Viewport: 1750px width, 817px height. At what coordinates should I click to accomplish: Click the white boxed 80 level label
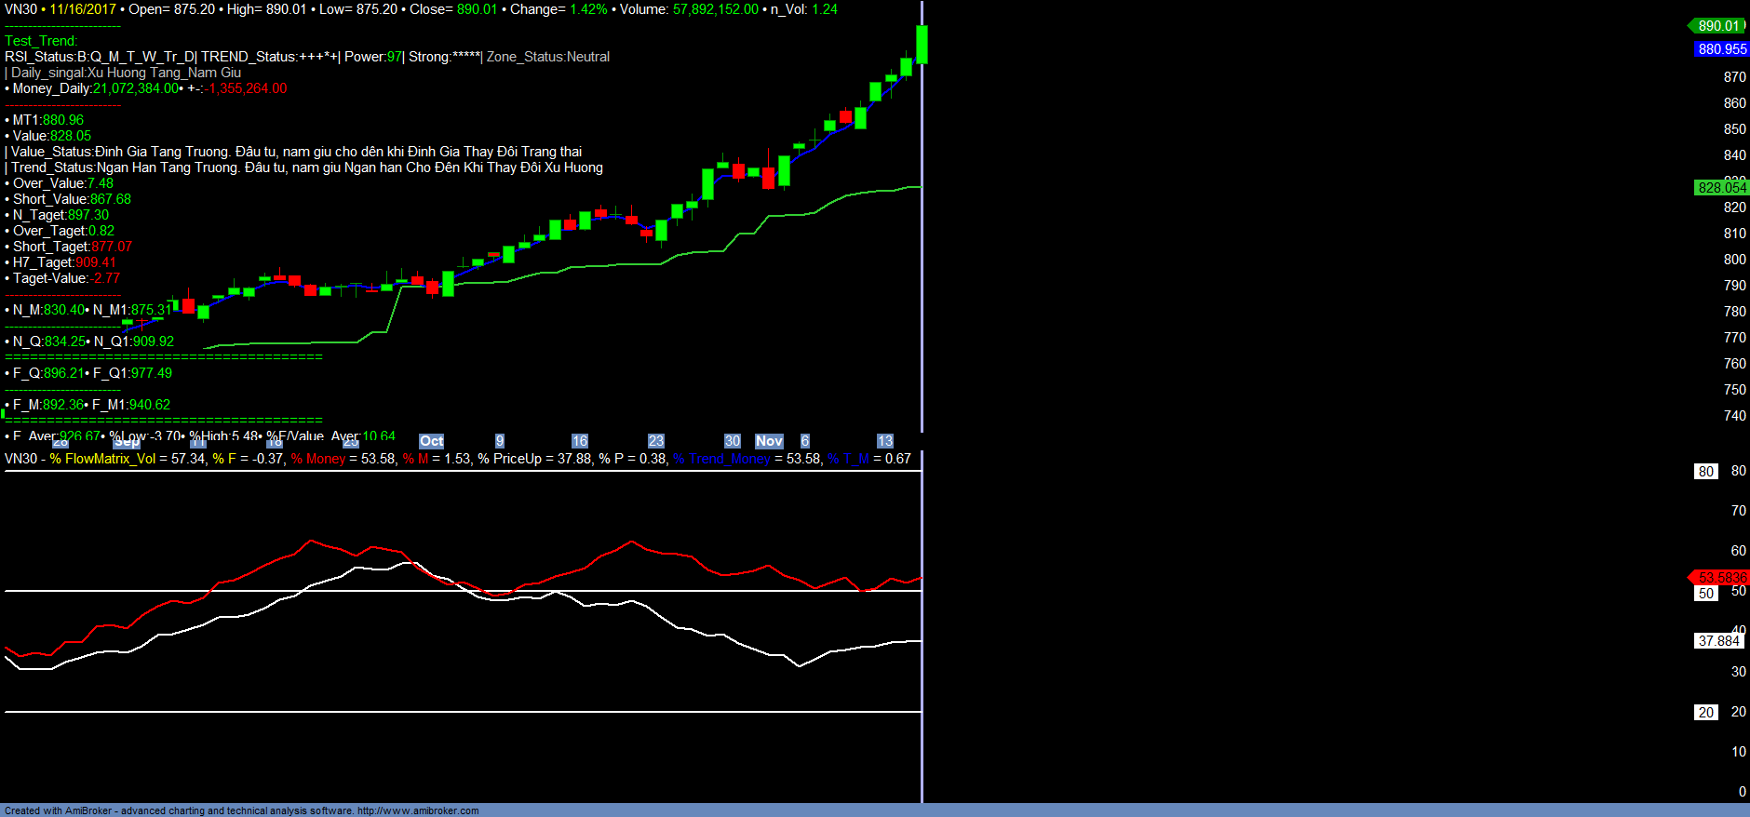tap(1705, 472)
